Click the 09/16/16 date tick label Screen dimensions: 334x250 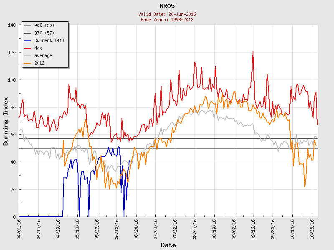(253, 229)
